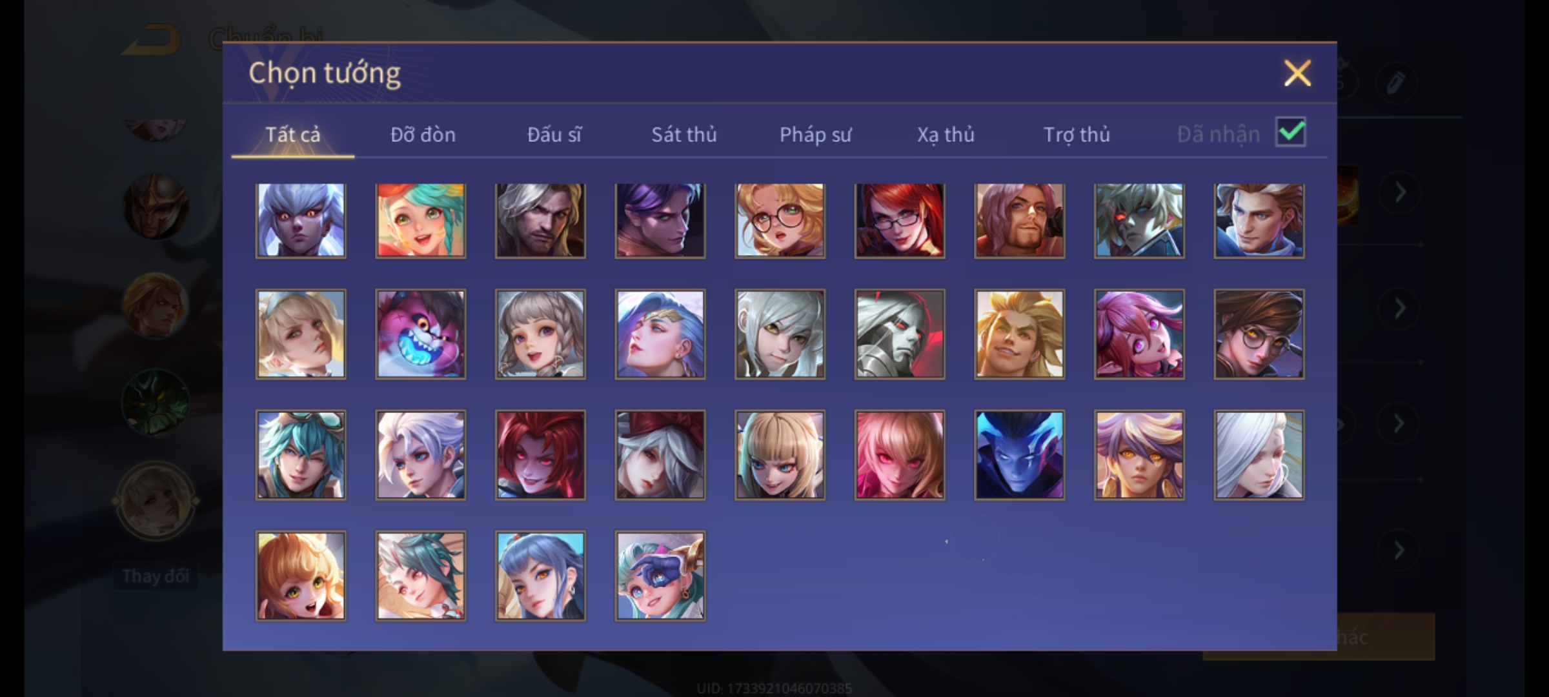Choose the red-haired woman wearing glasses
This screenshot has height=697, width=1549.
pos(900,220)
